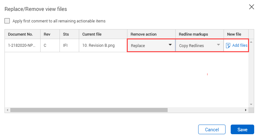This screenshot has height=139, width=259.
Task: Close the Replace/Remove view files dialog
Action: tap(251, 7)
